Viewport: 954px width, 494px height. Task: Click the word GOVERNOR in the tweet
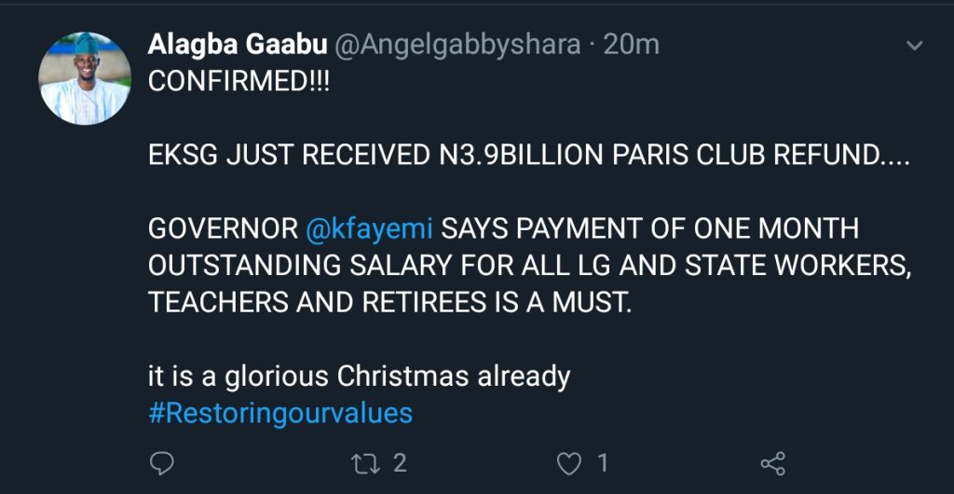pyautogui.click(x=222, y=228)
